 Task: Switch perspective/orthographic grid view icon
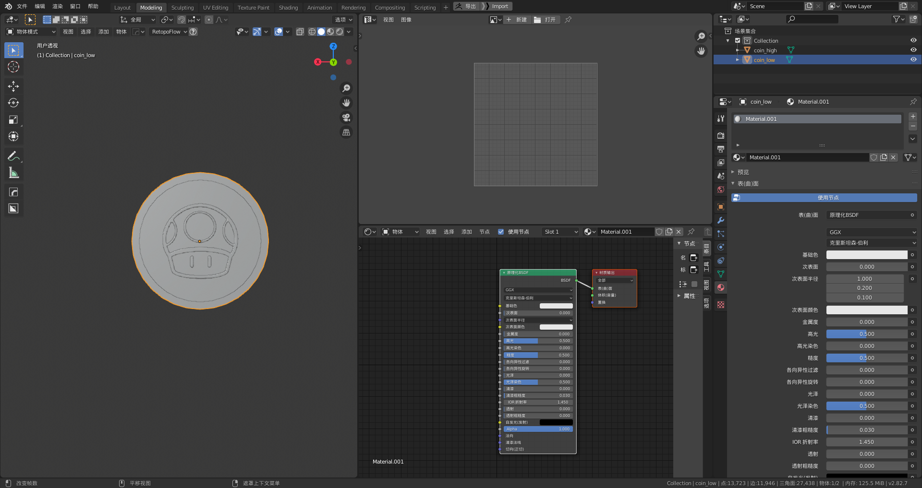pos(346,132)
